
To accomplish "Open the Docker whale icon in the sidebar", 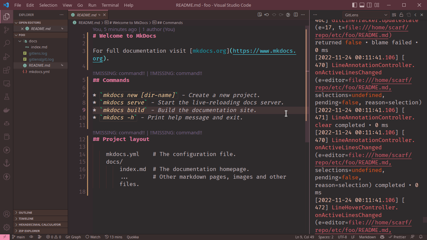I will pos(6,110).
